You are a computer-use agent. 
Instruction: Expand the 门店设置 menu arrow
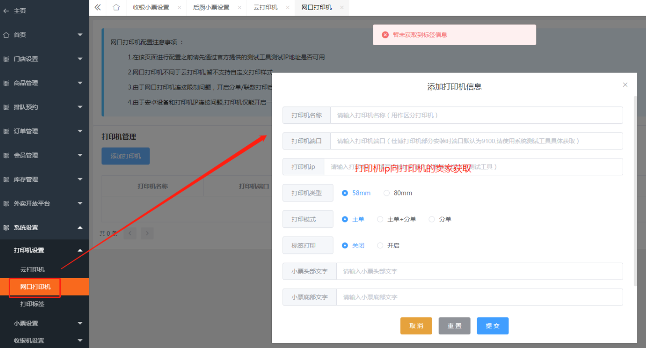point(80,59)
